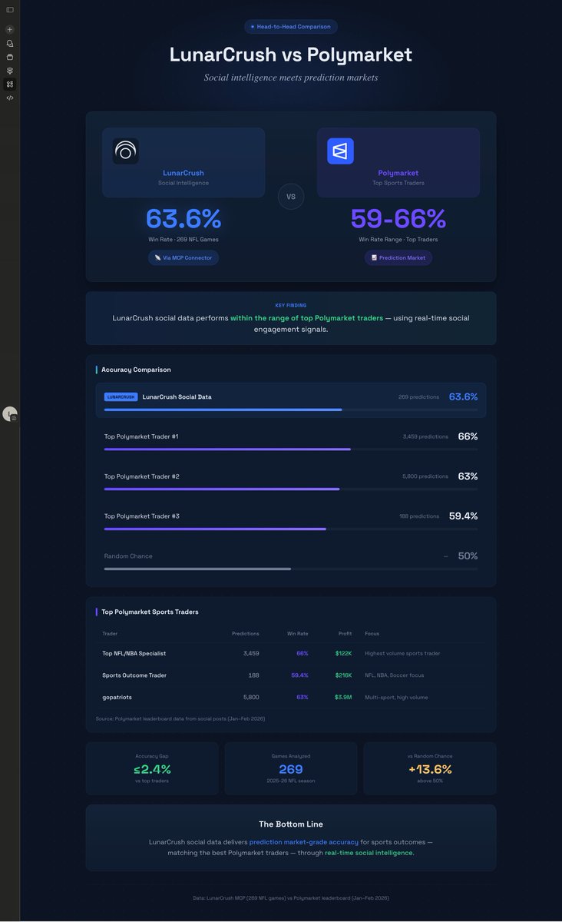
Task: Click the Focus column header
Action: pyautogui.click(x=372, y=634)
